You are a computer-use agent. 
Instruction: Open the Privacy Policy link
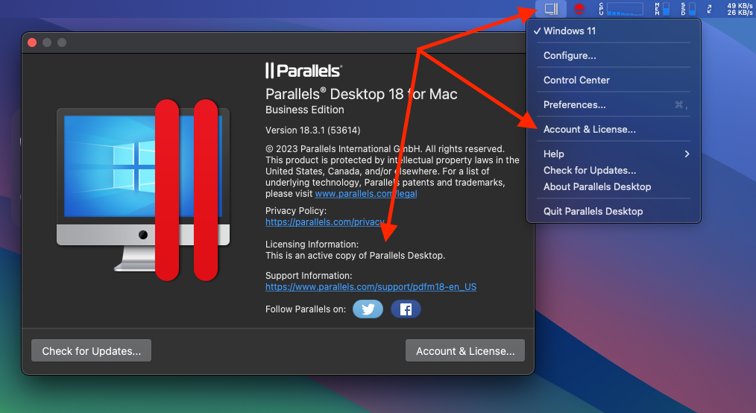pyautogui.click(x=325, y=222)
